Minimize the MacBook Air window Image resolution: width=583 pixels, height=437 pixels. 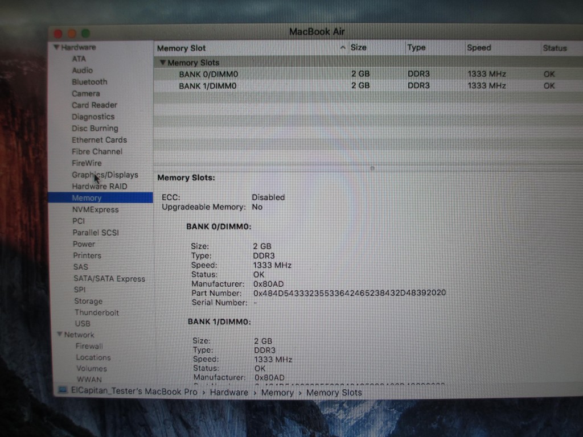pyautogui.click(x=72, y=34)
